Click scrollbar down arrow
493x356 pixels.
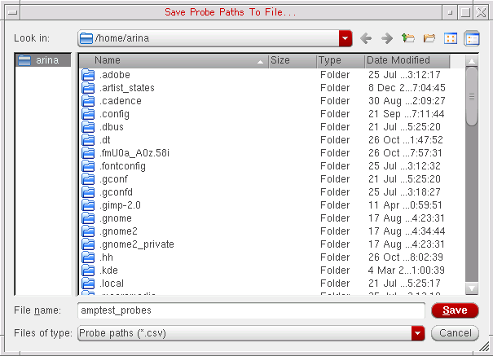472,288
